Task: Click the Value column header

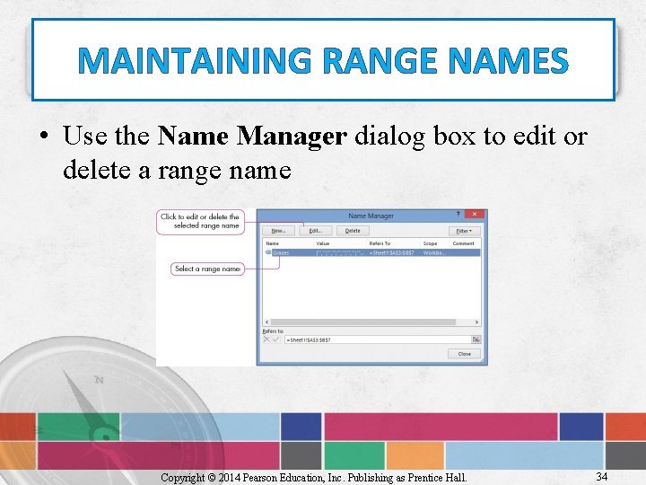Action: [x=323, y=243]
